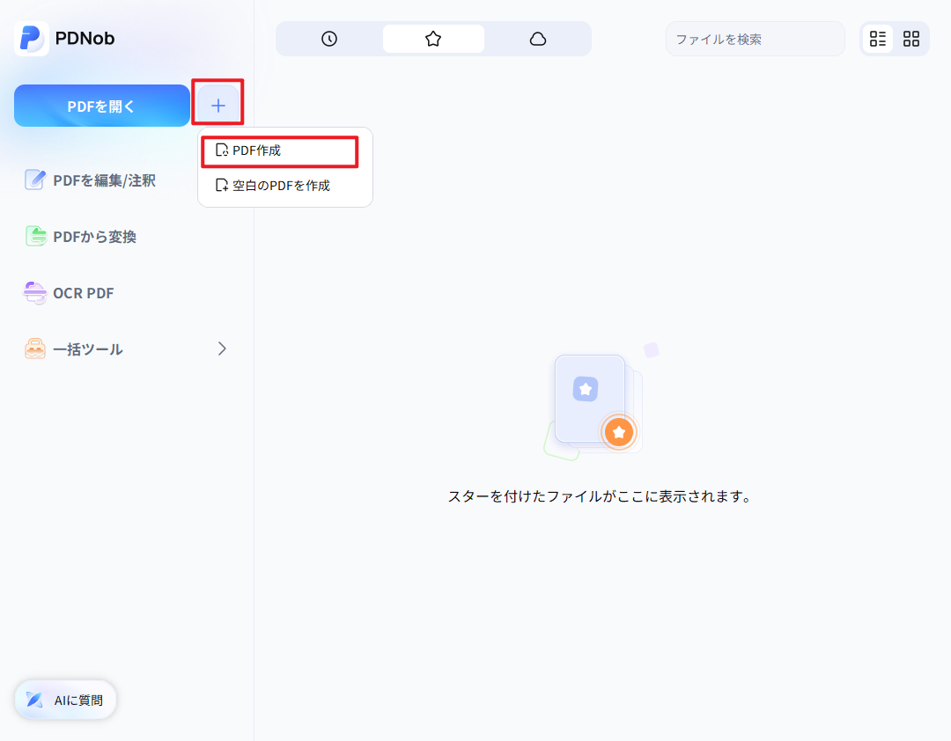Expand the 一括ツール chevron arrow
951x741 pixels.
[222, 348]
